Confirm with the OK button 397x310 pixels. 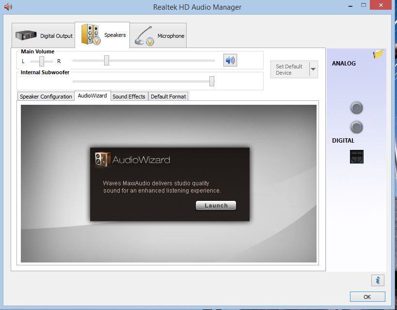pos(367,297)
